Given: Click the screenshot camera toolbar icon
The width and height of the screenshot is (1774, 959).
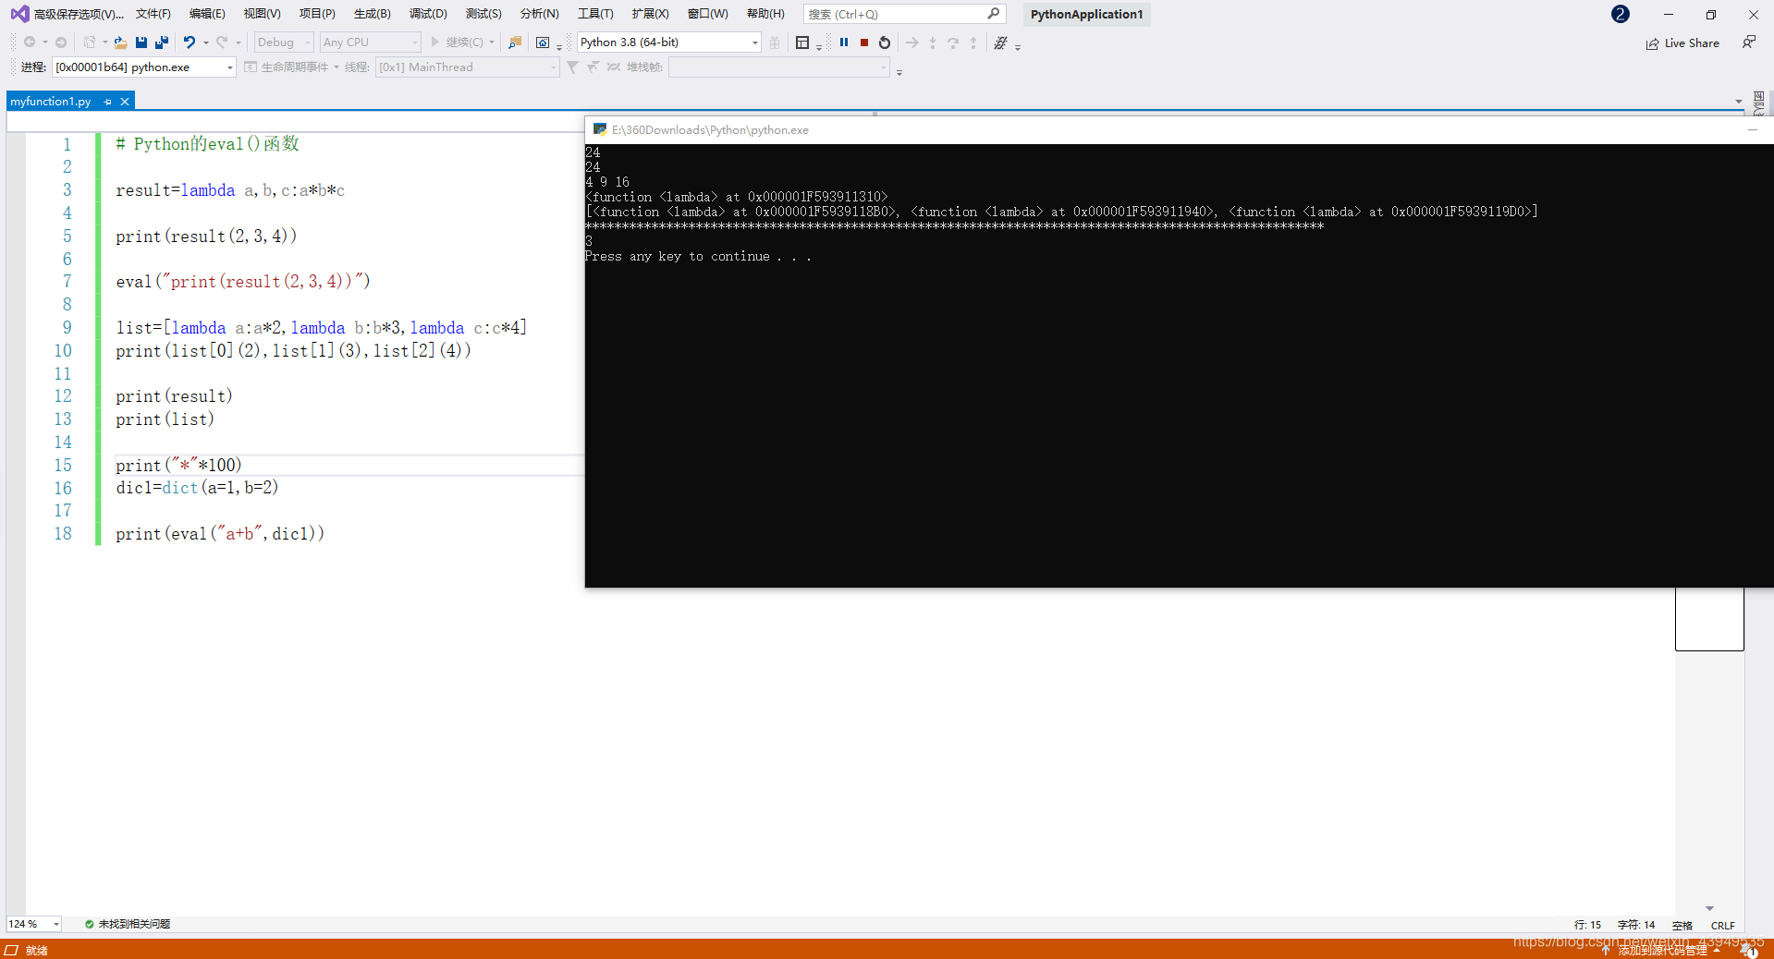Looking at the screenshot, I should (543, 42).
